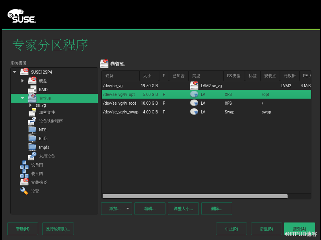This screenshot has width=321, height=240.
Task: Sort by 设备 column header
Action: pyautogui.click(x=121, y=76)
